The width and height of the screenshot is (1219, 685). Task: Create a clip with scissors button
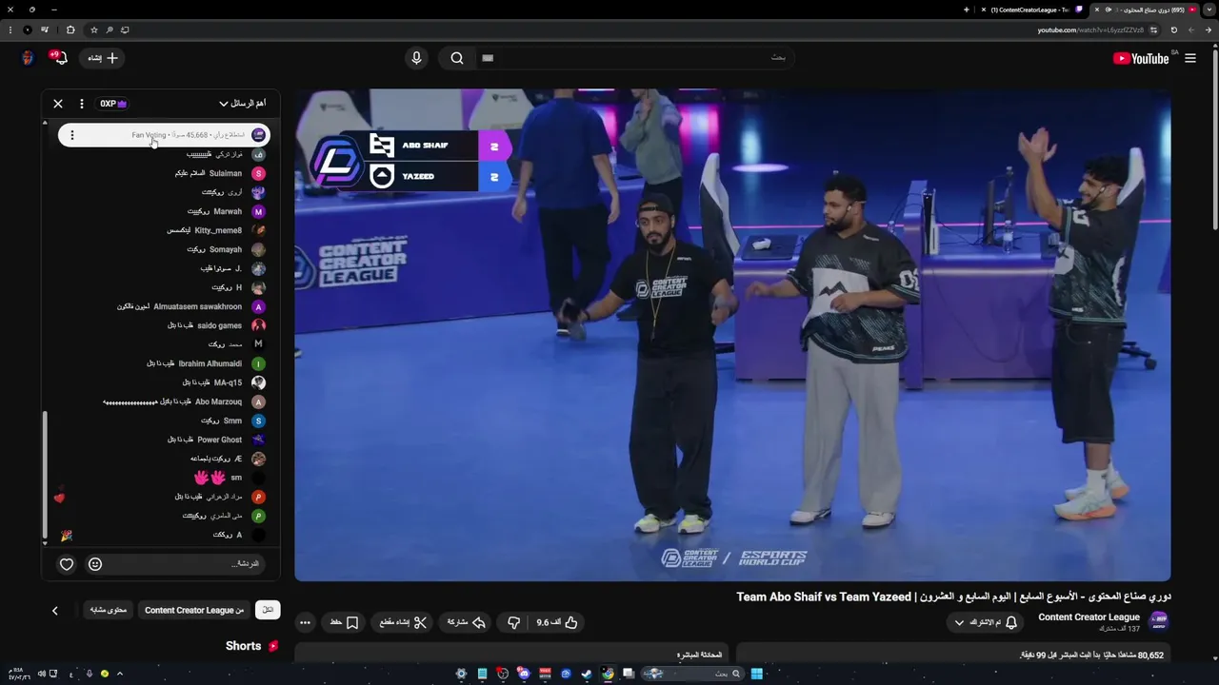pos(404,622)
